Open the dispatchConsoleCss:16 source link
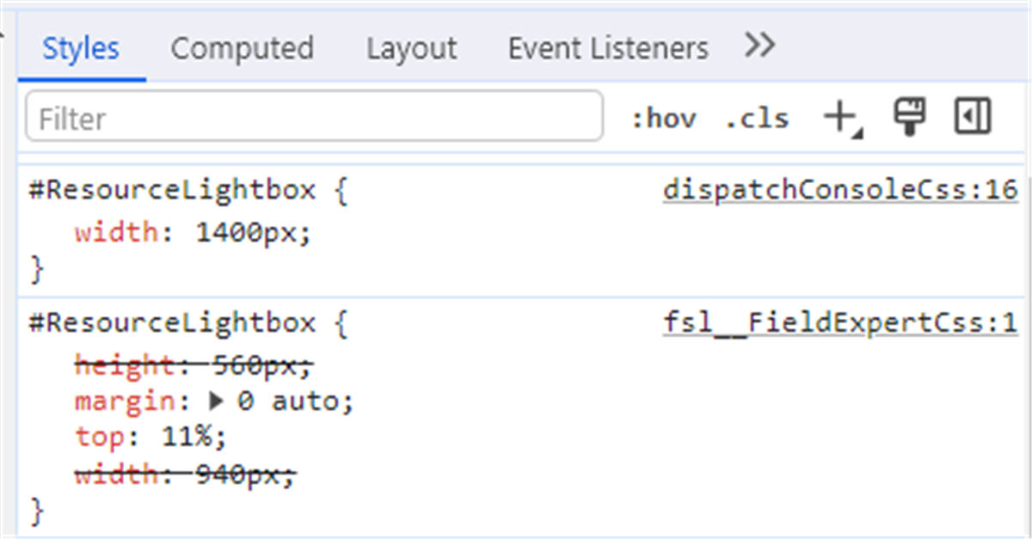Viewport: 1032px width, 539px height. click(x=840, y=188)
